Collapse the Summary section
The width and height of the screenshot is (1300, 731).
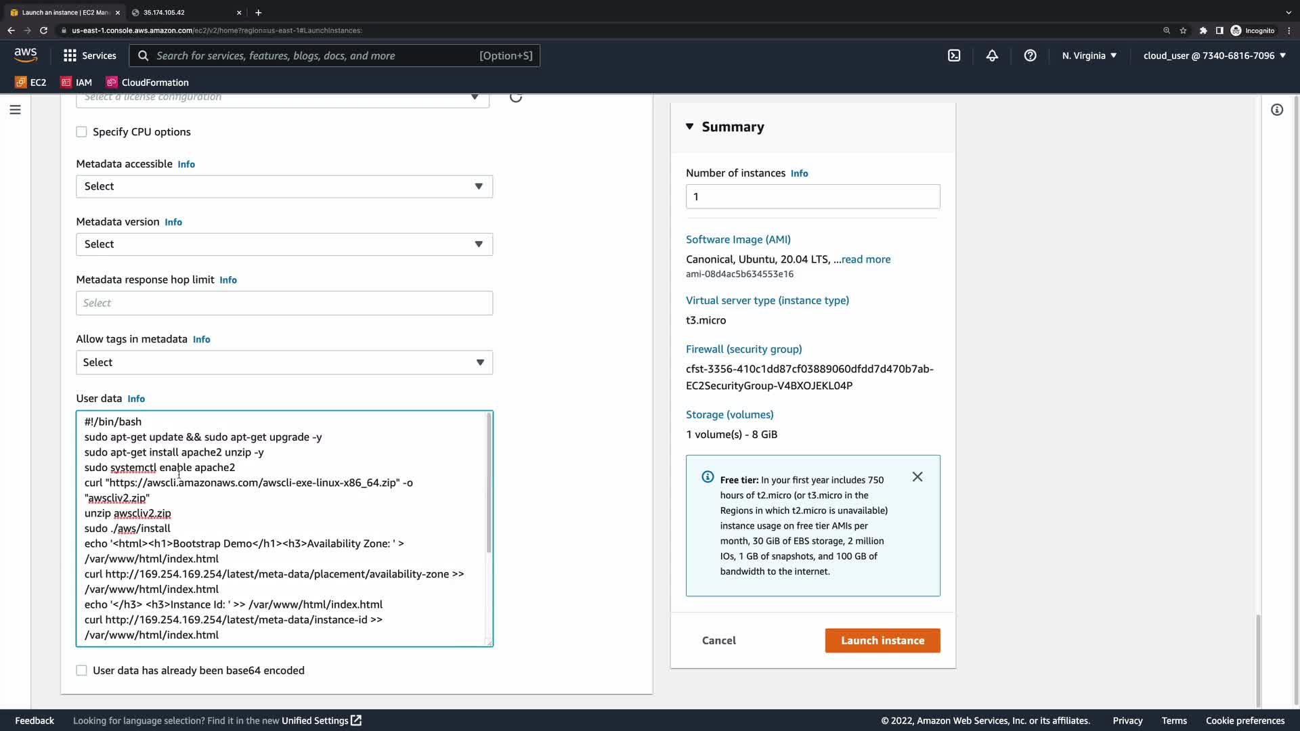[x=690, y=127]
